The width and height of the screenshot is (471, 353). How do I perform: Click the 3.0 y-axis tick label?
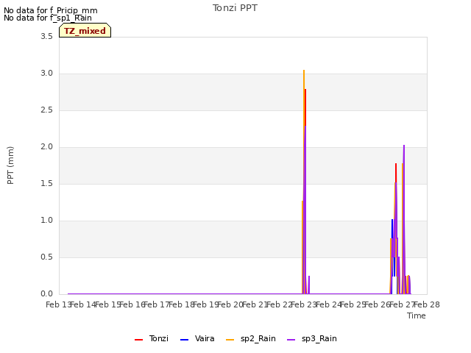(46, 74)
